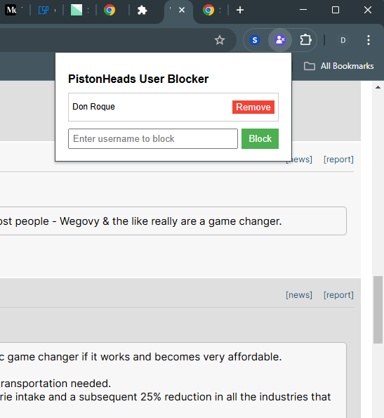This screenshot has width=384, height=418.
Task: Click the [report] link on the second post
Action: (x=338, y=295)
